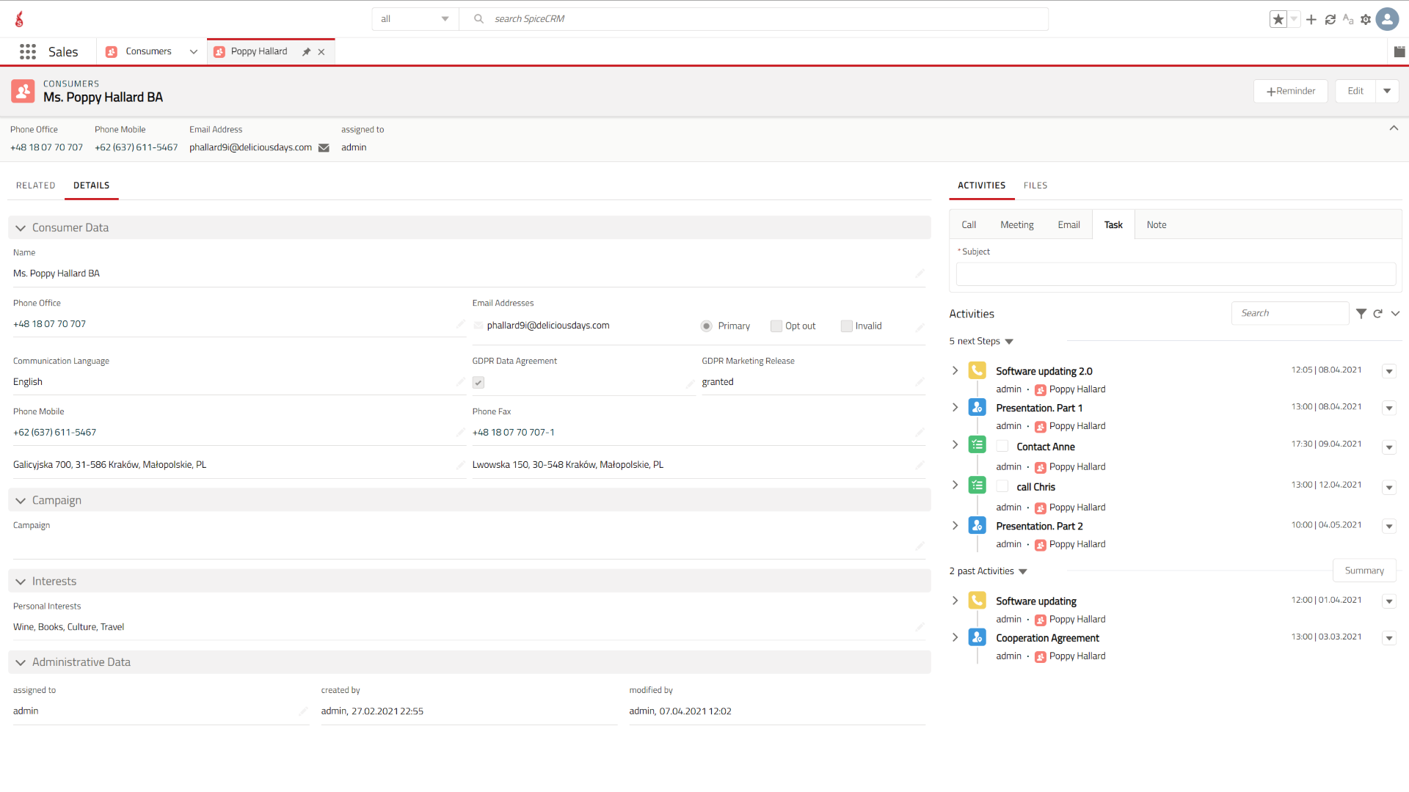1409x792 pixels.
Task: Click the SpiceCRM flame logo
Action: click(20, 19)
